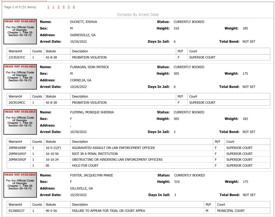Click Joshua Duckett's unavailable image placeholder
This screenshot has height=217, width=275.
pos(20,32)
